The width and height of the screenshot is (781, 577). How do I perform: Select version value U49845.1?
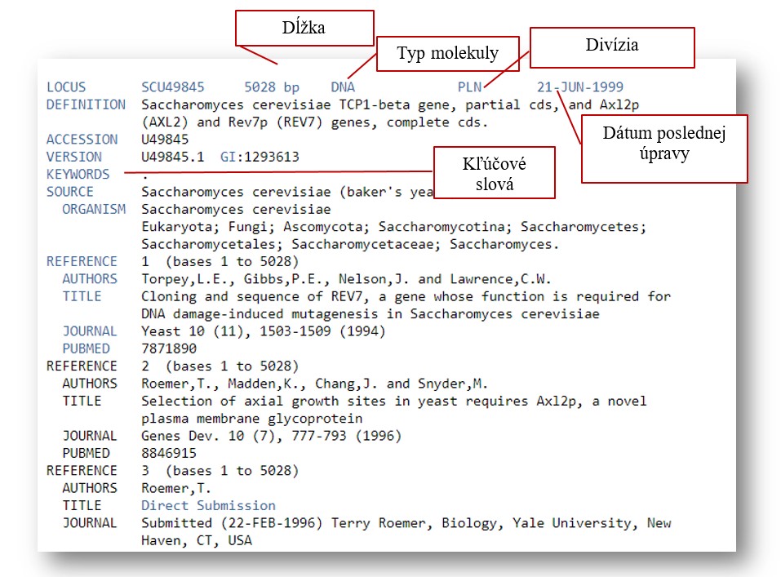click(x=173, y=157)
